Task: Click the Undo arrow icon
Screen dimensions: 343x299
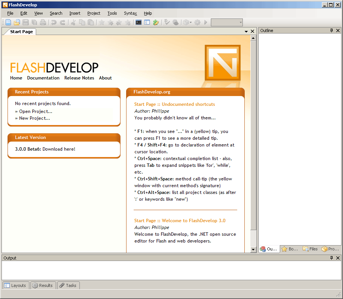Action: point(54,22)
